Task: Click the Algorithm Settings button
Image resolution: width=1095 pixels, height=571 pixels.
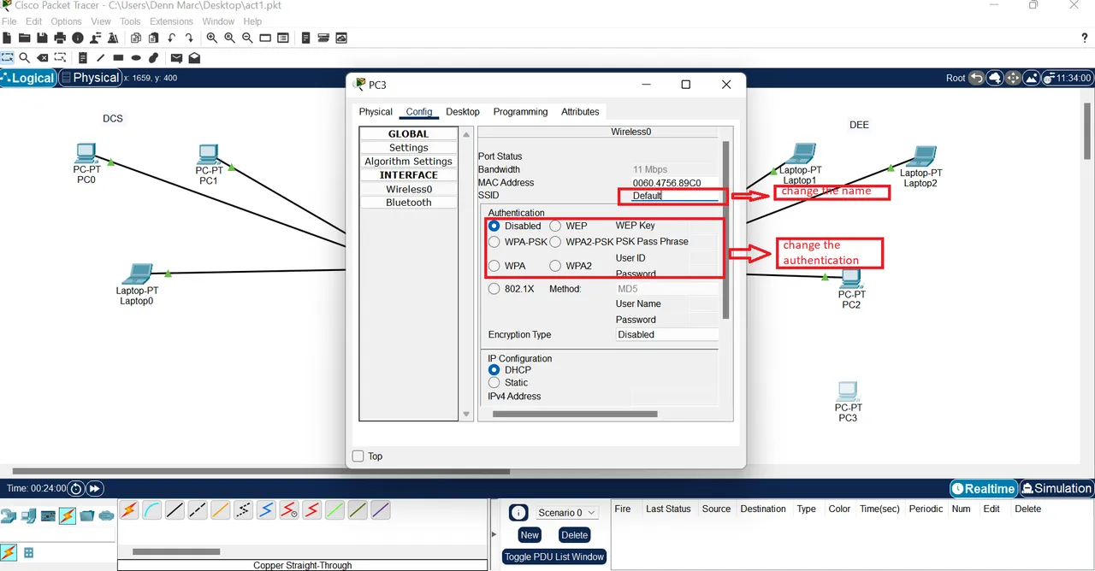Action: pos(409,162)
